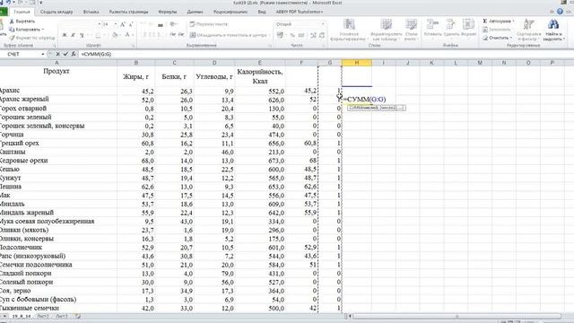The width and height of the screenshot is (574, 323).
Task: Switch to the Формулы ribbon tab
Action: point(168,12)
